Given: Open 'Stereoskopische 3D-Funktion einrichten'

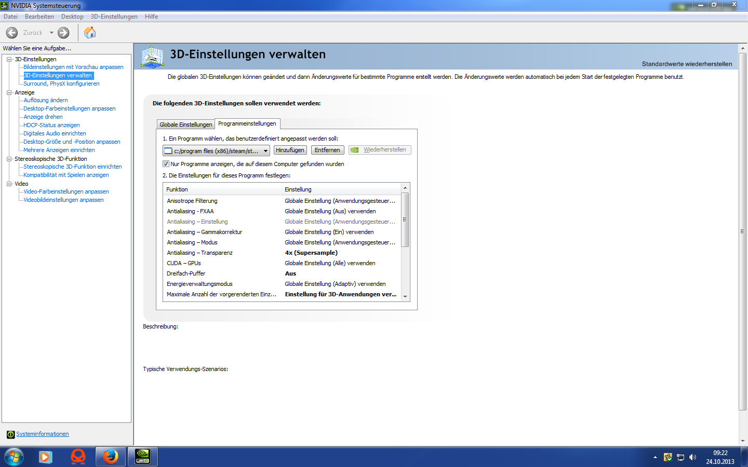Looking at the screenshot, I should coord(73,167).
